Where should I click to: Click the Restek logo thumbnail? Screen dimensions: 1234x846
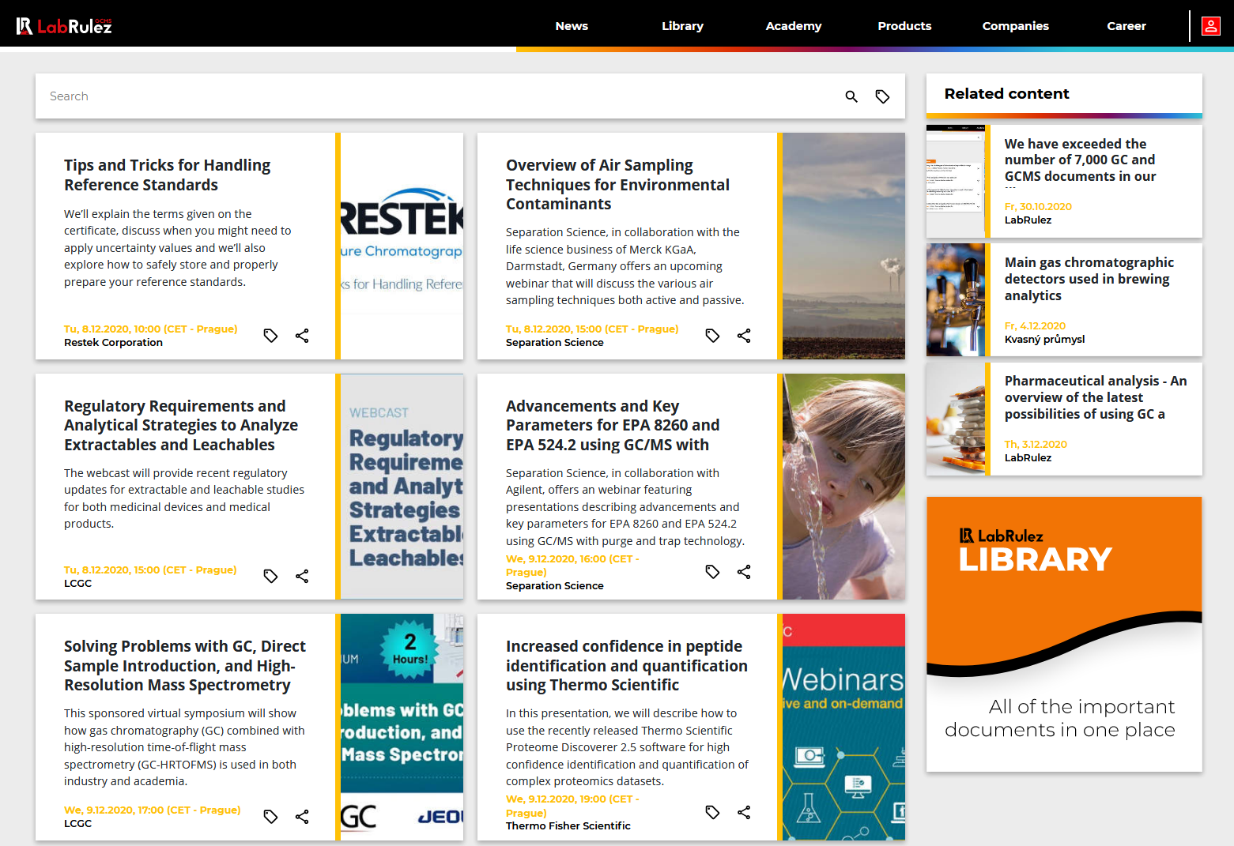(402, 246)
